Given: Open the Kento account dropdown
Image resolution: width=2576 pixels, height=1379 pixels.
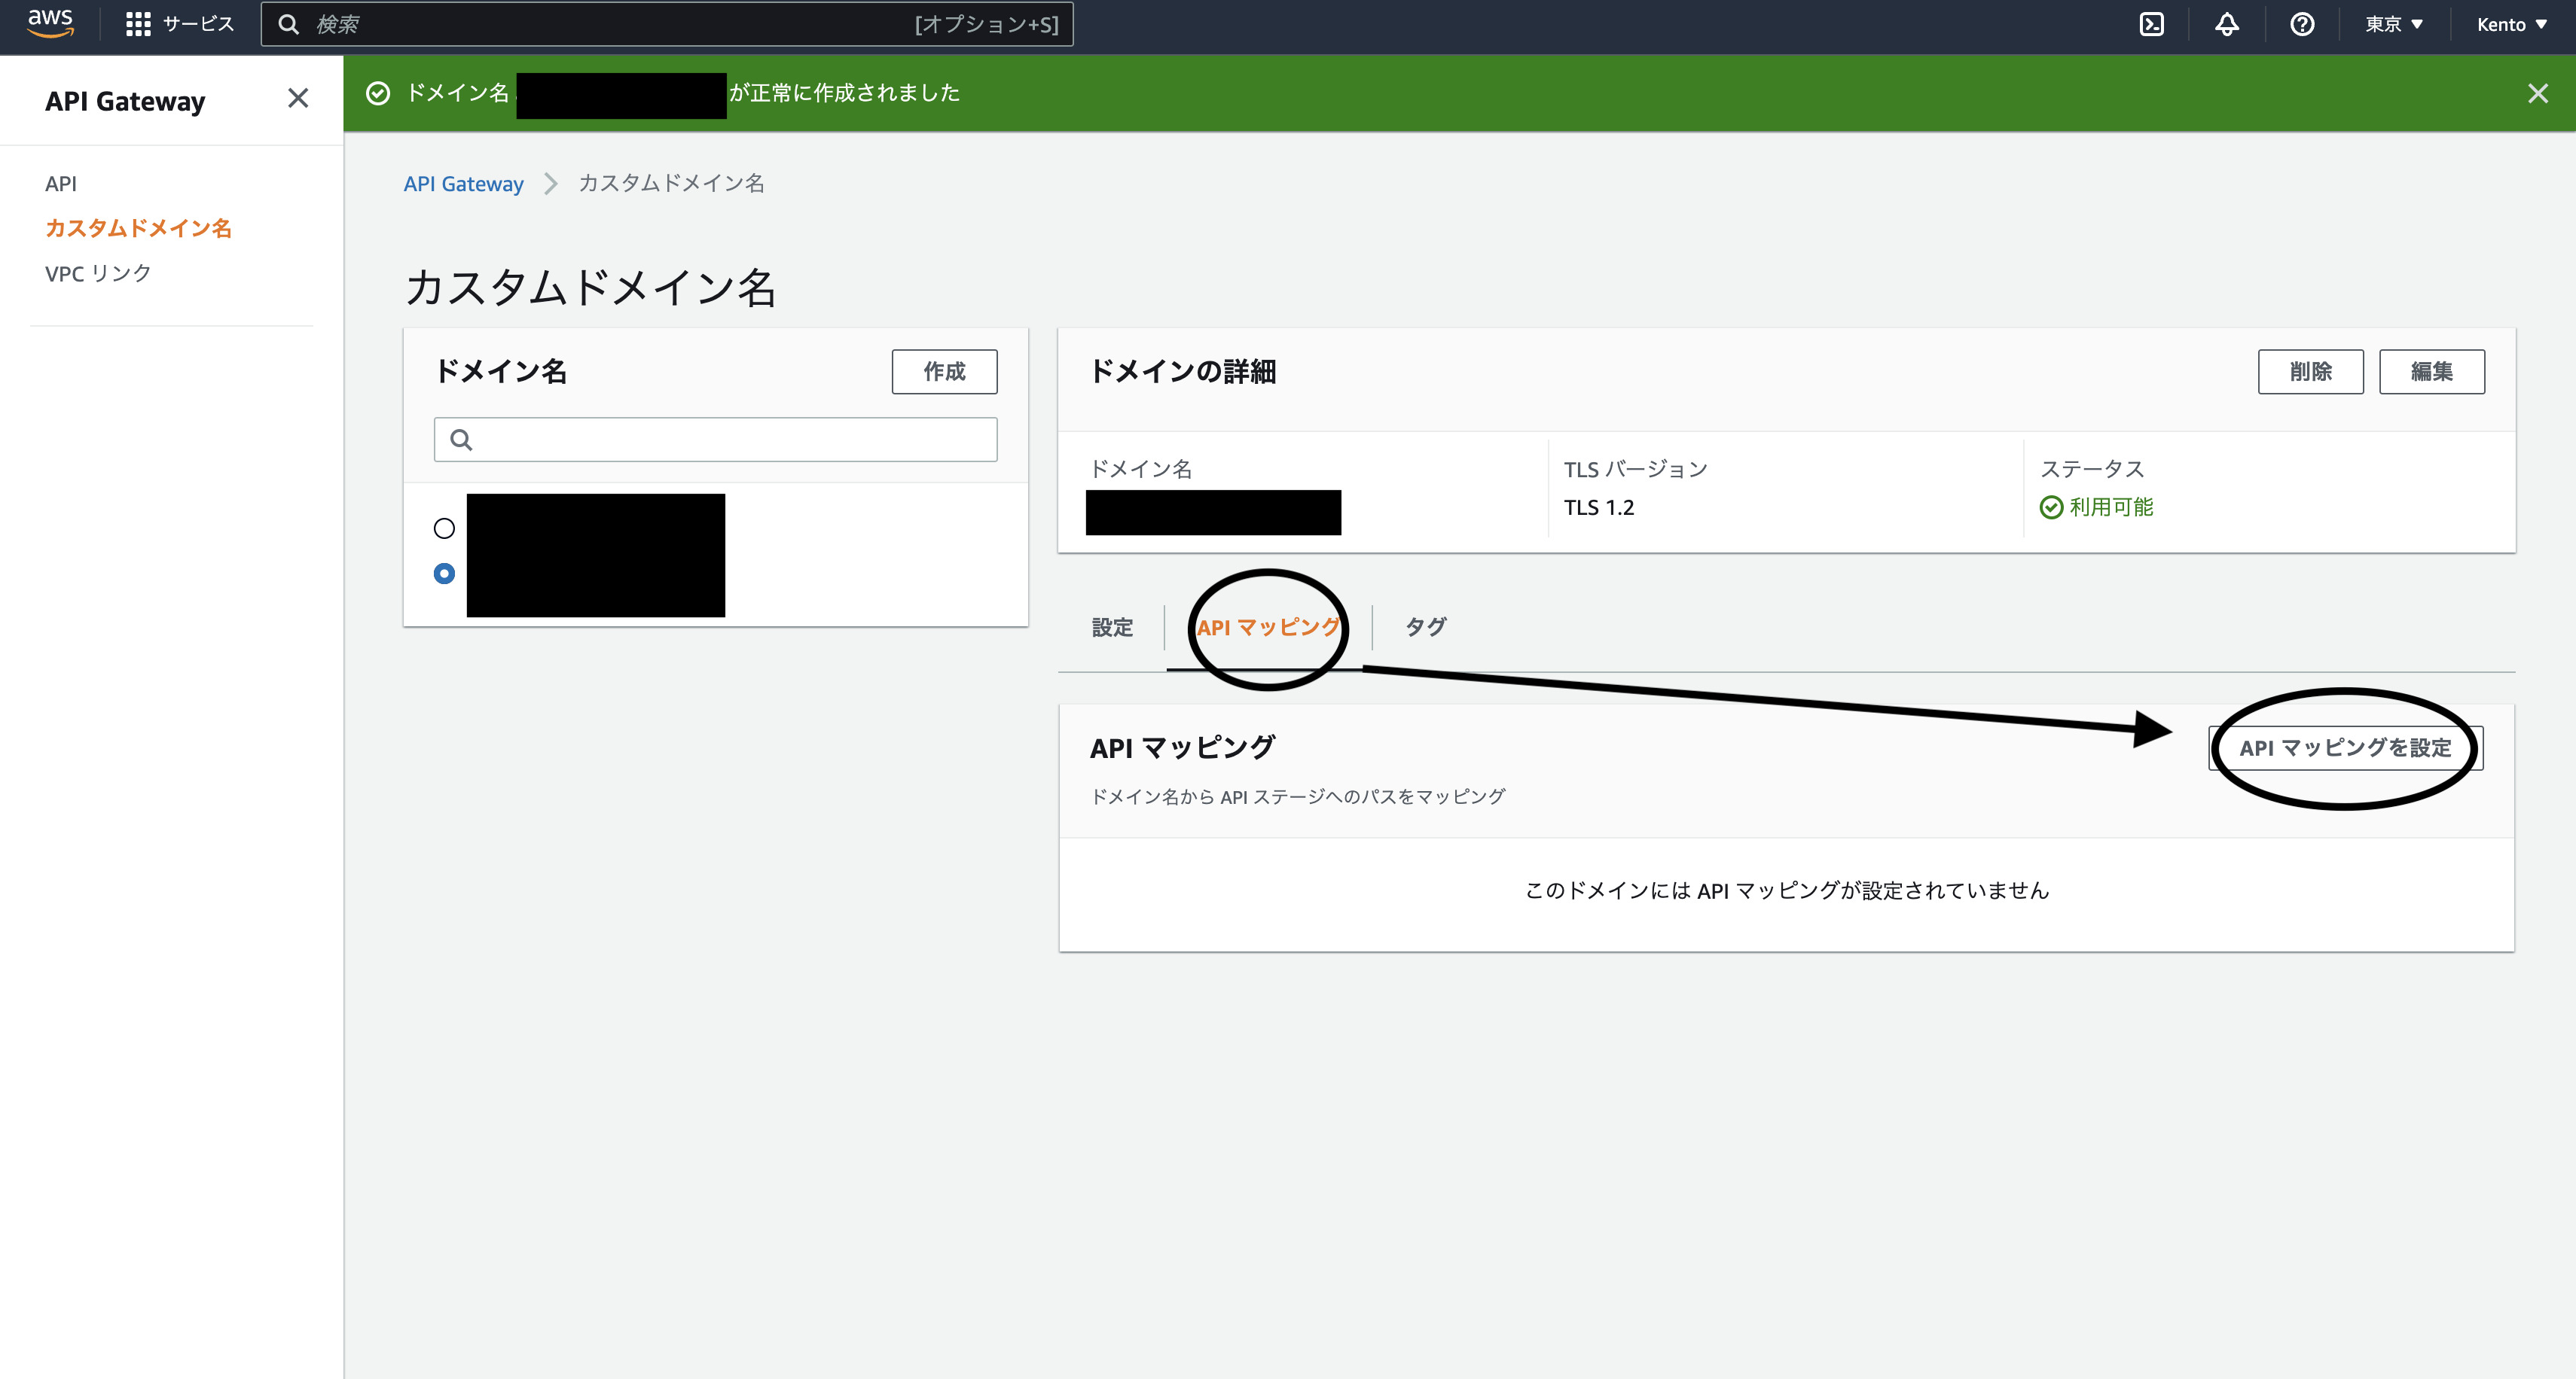Looking at the screenshot, I should pos(2511,24).
